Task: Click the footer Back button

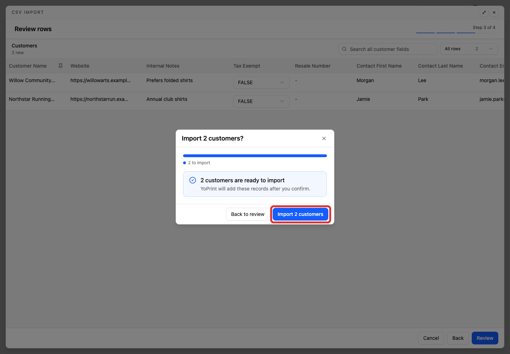Action: pyautogui.click(x=458, y=338)
